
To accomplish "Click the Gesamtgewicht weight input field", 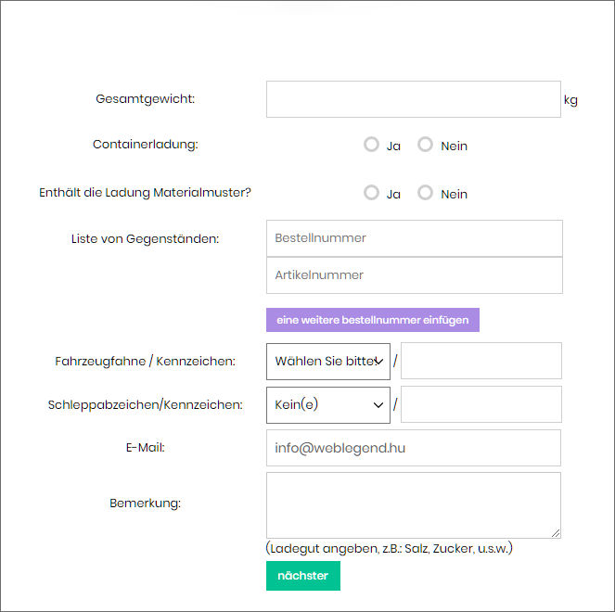I will click(413, 99).
